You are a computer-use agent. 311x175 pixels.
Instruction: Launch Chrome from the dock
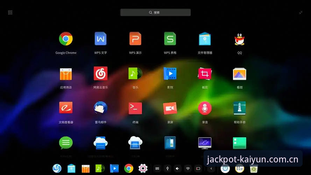click(x=129, y=168)
